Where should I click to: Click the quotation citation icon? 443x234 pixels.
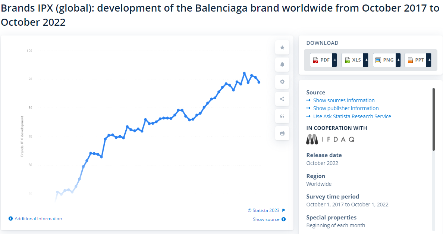(282, 116)
